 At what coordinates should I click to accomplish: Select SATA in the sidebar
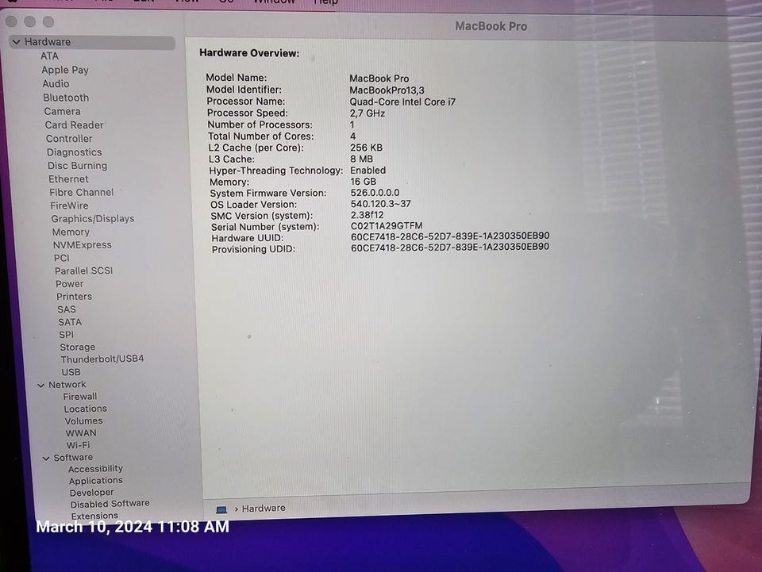click(x=70, y=322)
